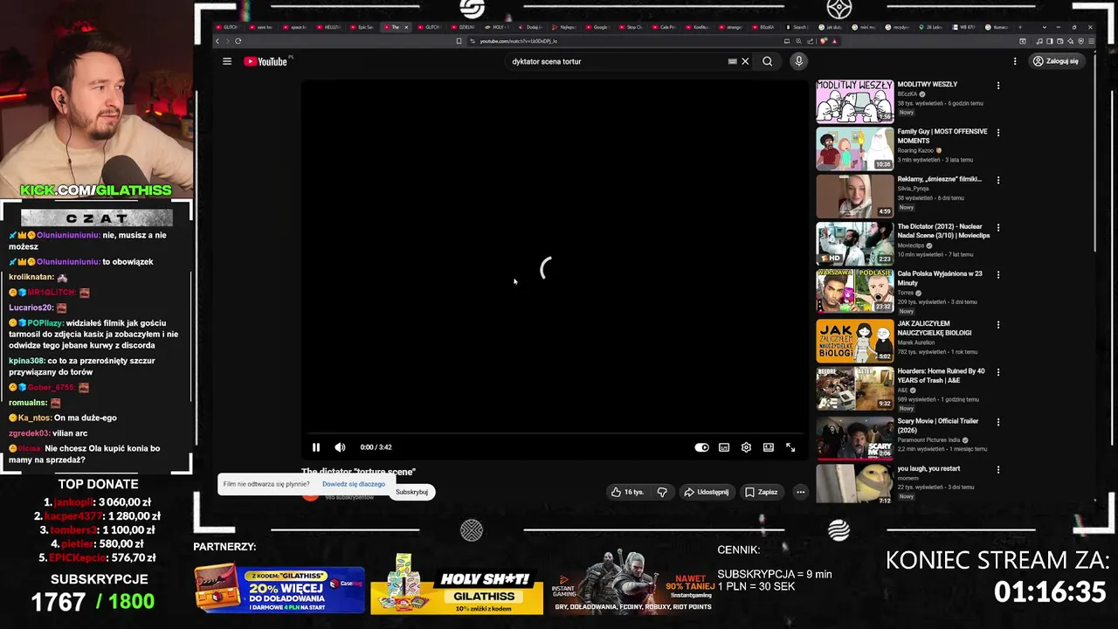The width and height of the screenshot is (1118, 629).
Task: Open options menu for Cała Polska Wyjaśniona
Action: (x=998, y=274)
